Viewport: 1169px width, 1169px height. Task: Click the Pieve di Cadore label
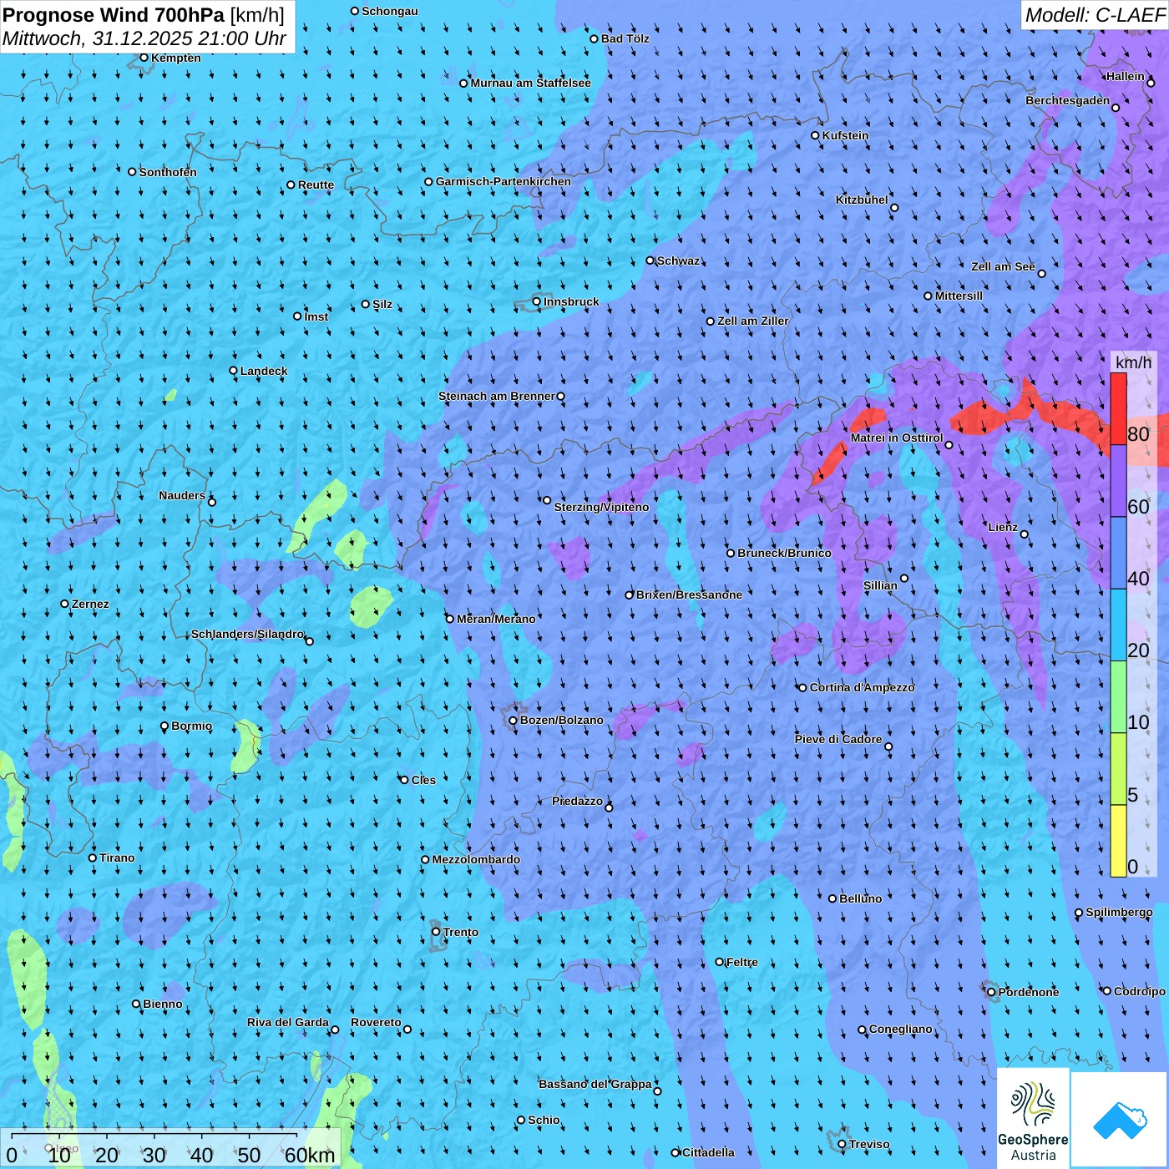838,739
